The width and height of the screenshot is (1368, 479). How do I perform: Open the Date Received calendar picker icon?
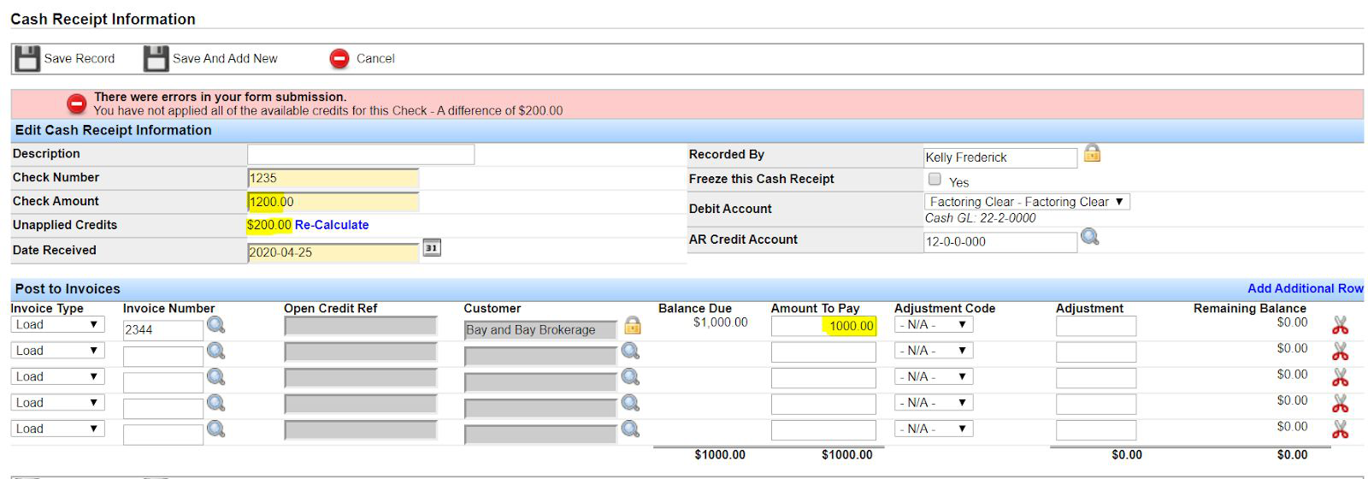432,248
